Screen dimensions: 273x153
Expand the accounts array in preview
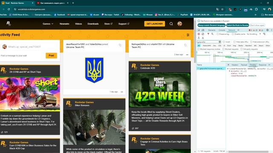[229, 71]
